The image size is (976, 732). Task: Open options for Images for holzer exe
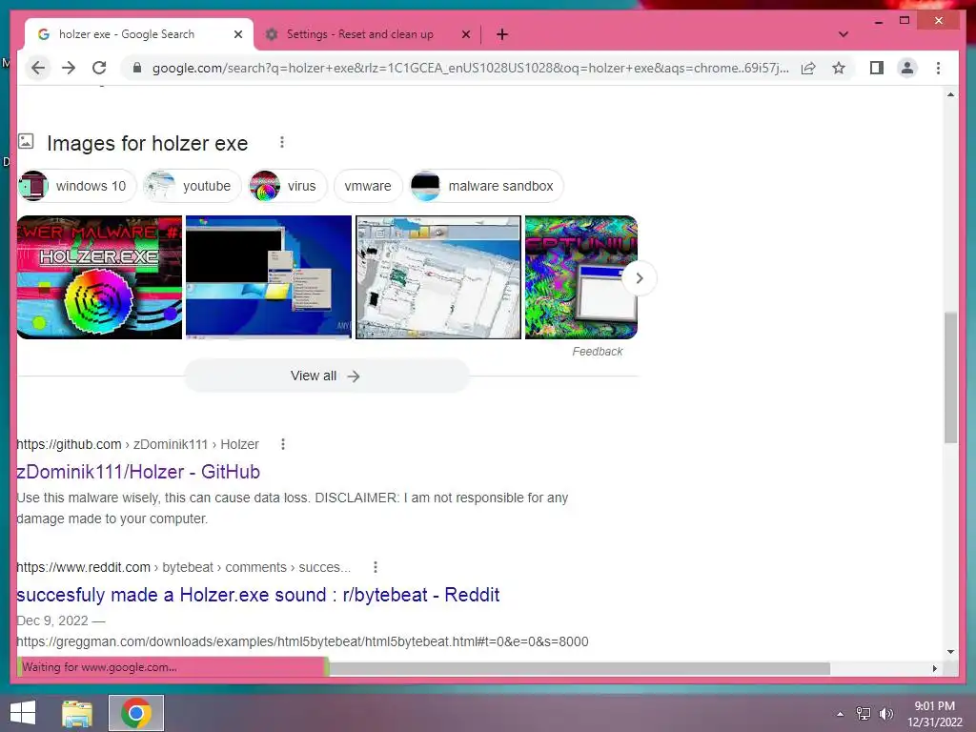282,143
